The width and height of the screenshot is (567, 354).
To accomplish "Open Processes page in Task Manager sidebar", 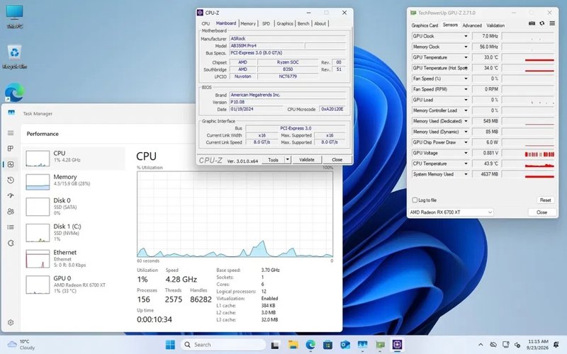I will (11, 149).
